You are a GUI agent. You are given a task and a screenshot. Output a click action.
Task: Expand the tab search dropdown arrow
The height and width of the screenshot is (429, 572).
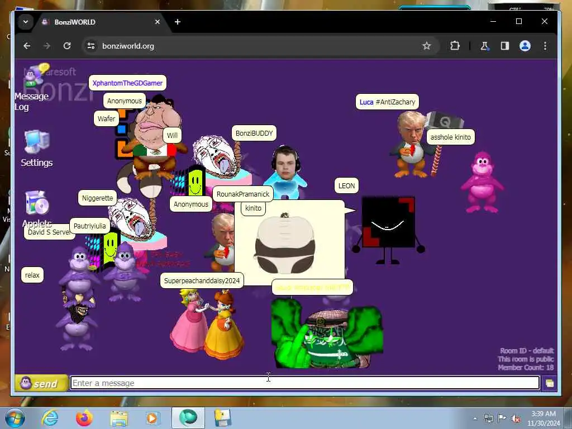tap(26, 22)
